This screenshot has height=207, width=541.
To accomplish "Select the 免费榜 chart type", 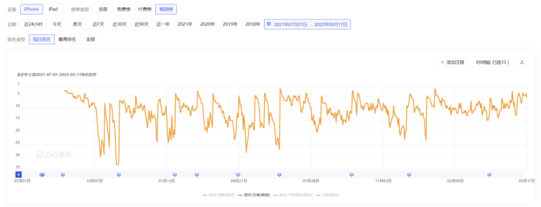I will pyautogui.click(x=124, y=9).
